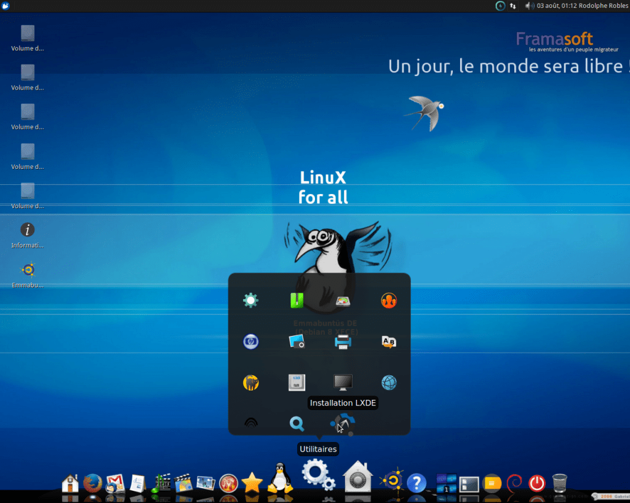Click the red power button in dock

pos(536,483)
